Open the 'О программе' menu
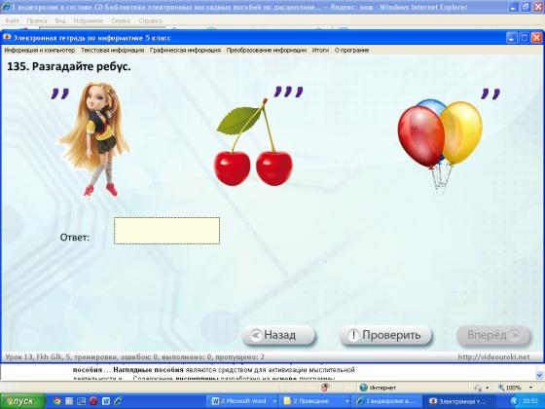Image resolution: width=545 pixels, height=409 pixels. (351, 50)
